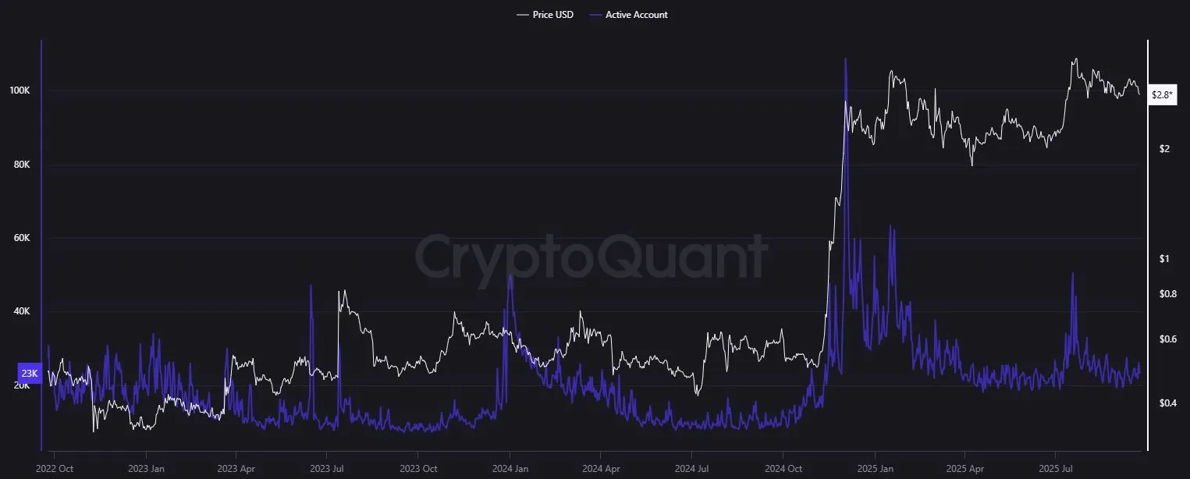Select the 2024 Oct date label

[782, 469]
